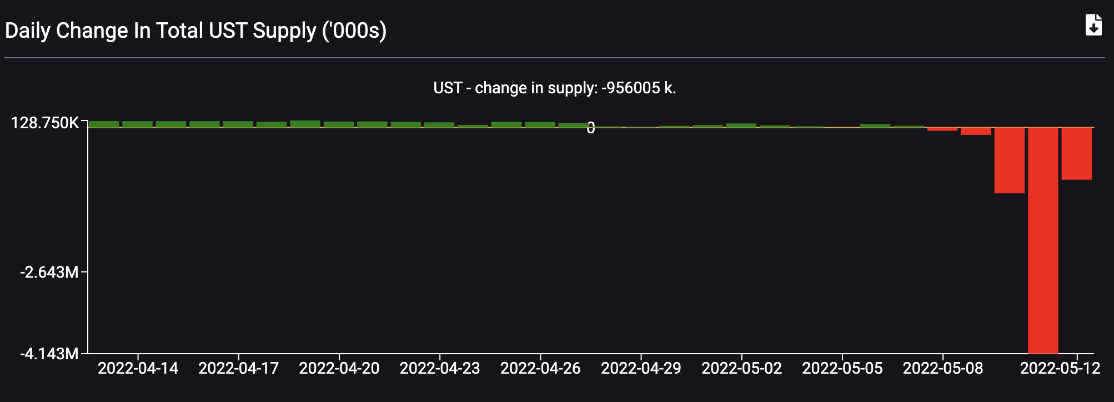Click the 2022-05-02 date label
Image resolution: width=1114 pixels, height=402 pixels.
(x=742, y=369)
